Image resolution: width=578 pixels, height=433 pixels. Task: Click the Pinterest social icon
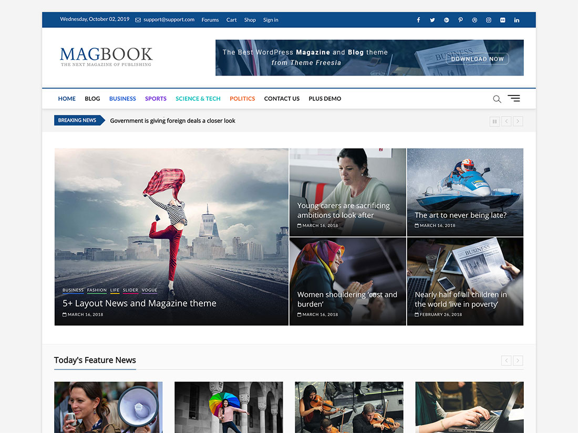pyautogui.click(x=460, y=20)
